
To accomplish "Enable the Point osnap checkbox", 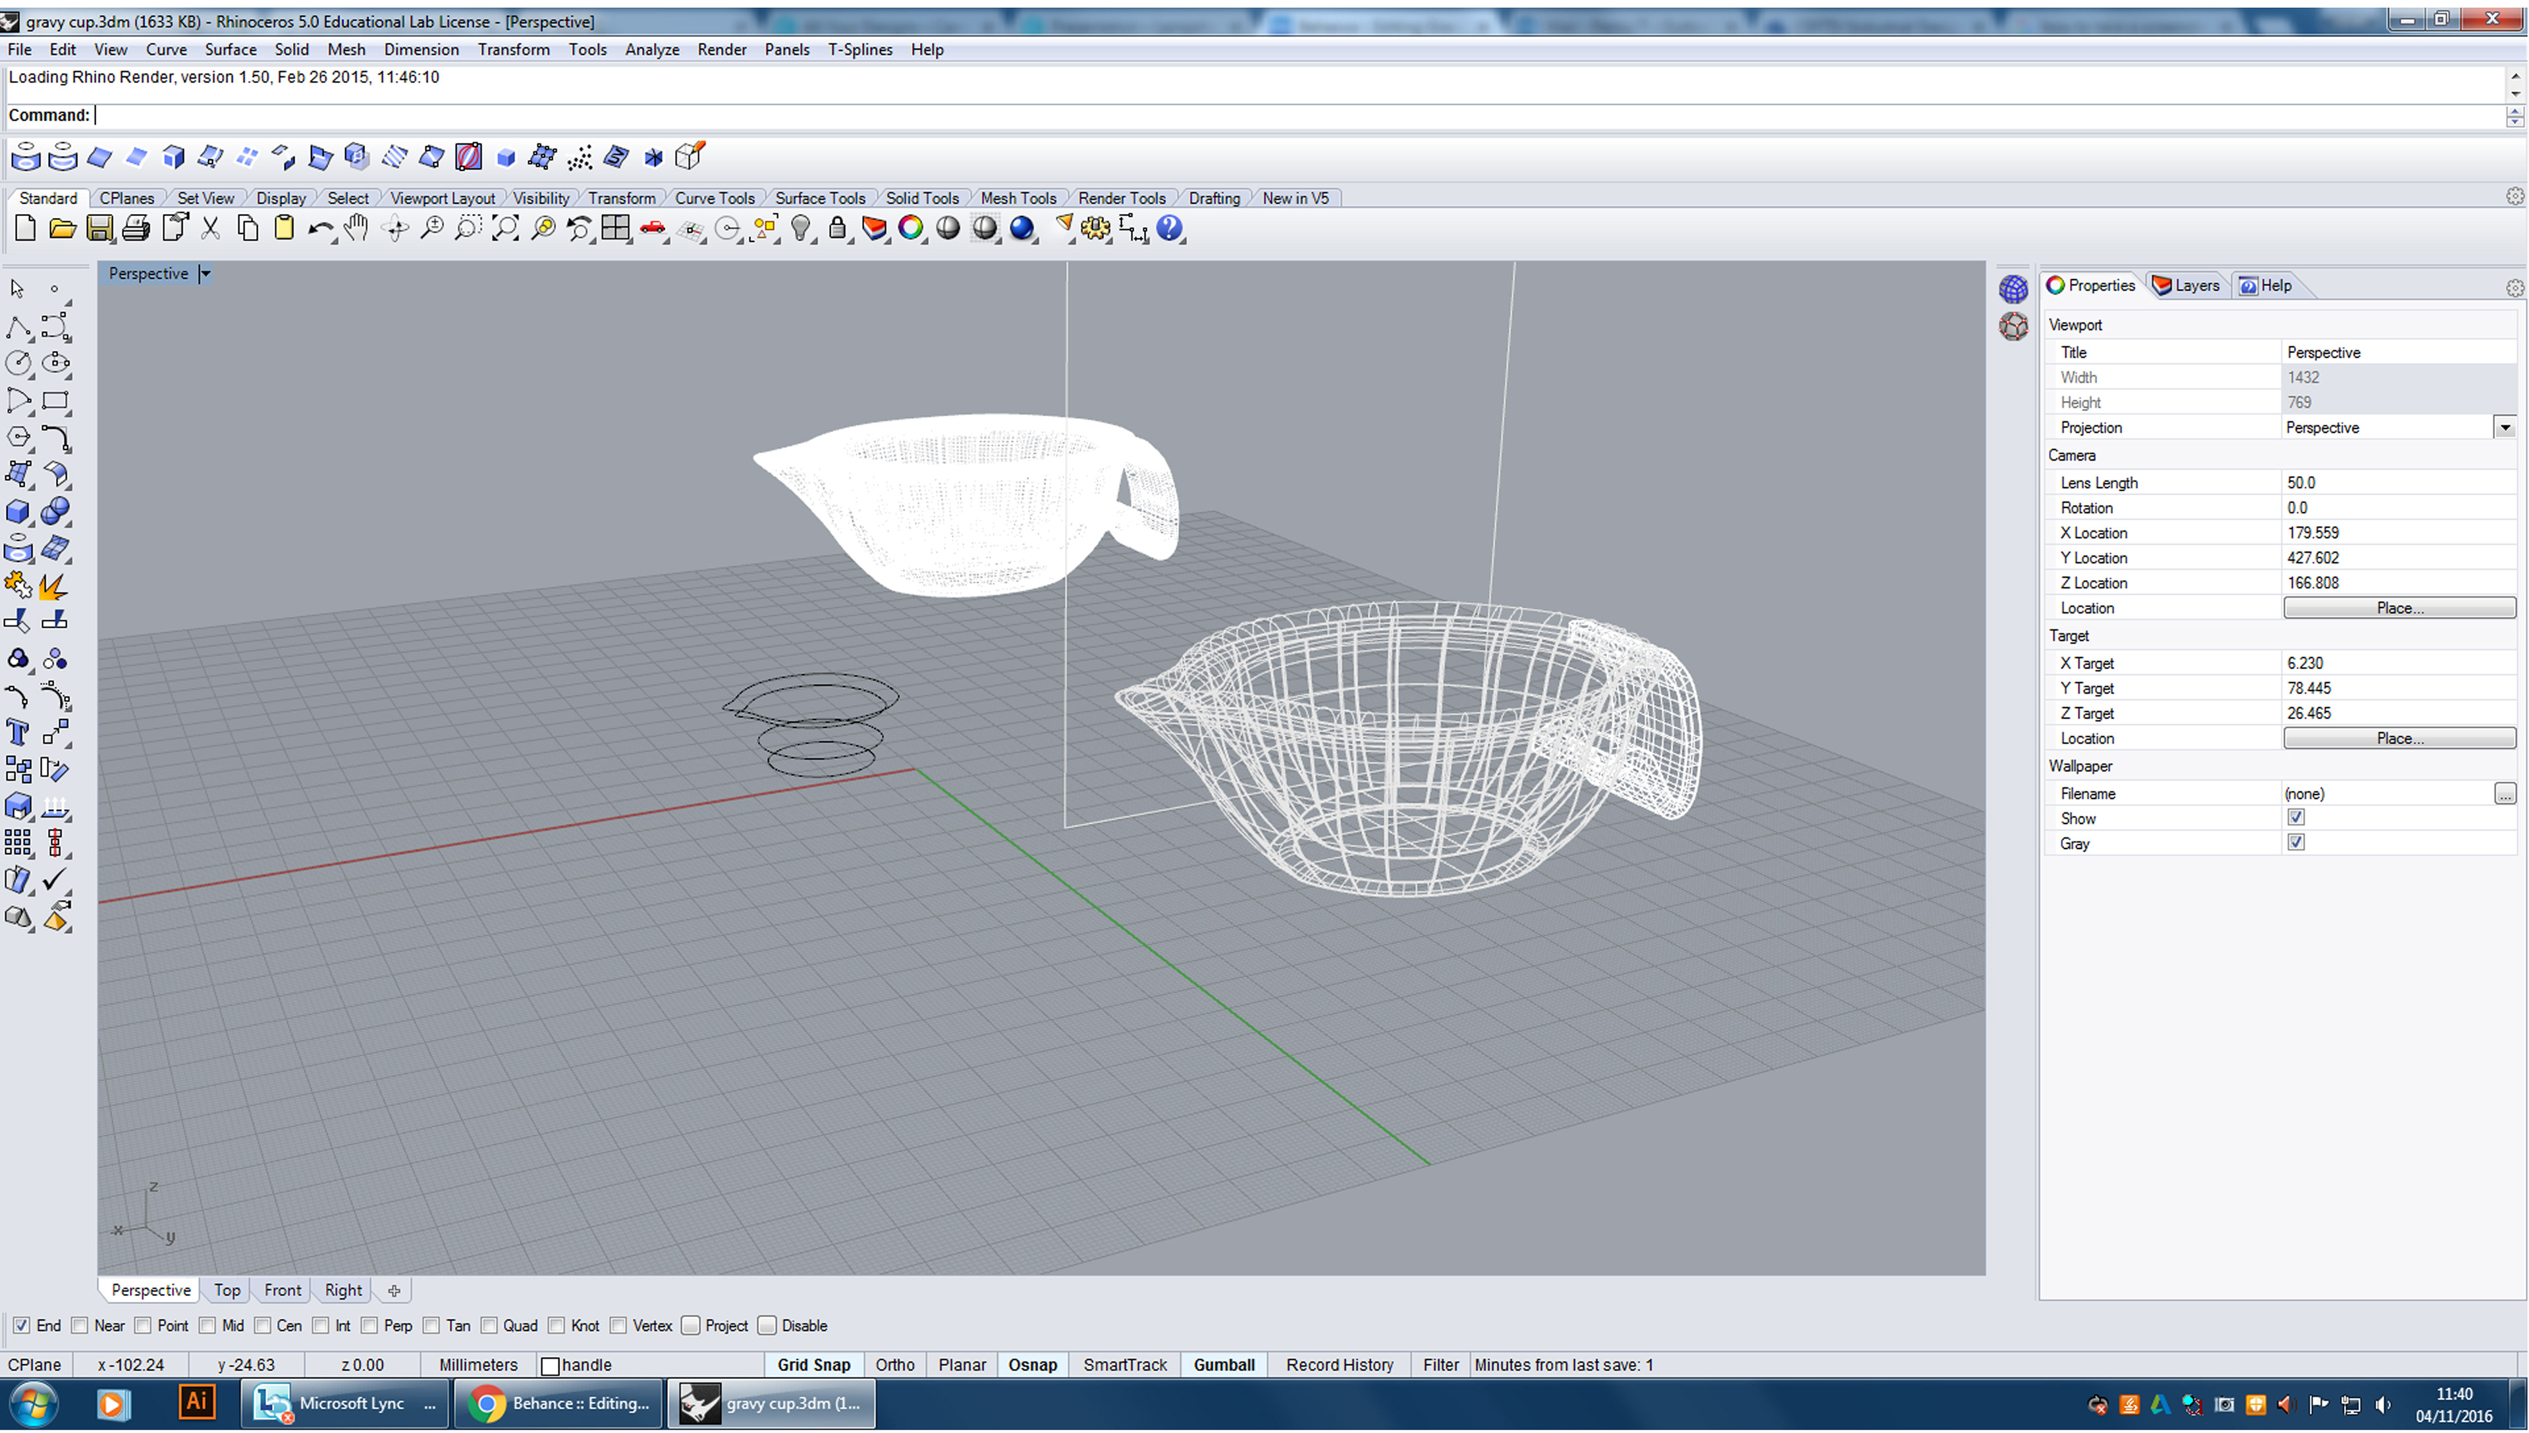I will click(143, 1326).
